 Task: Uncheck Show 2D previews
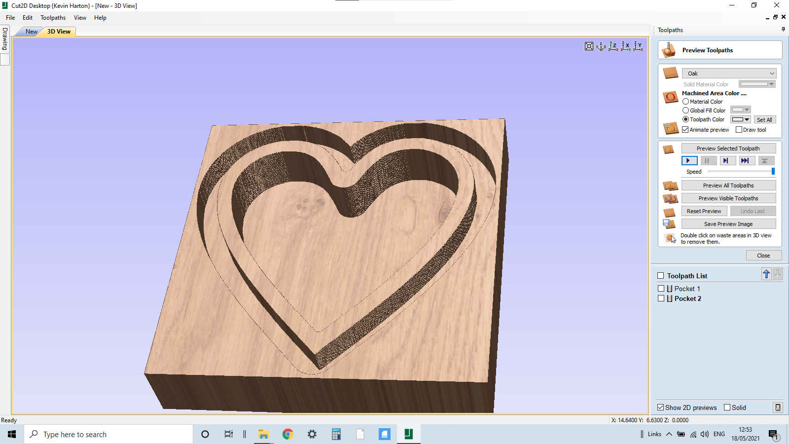click(x=661, y=407)
